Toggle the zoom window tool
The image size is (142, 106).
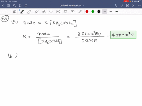14,12
